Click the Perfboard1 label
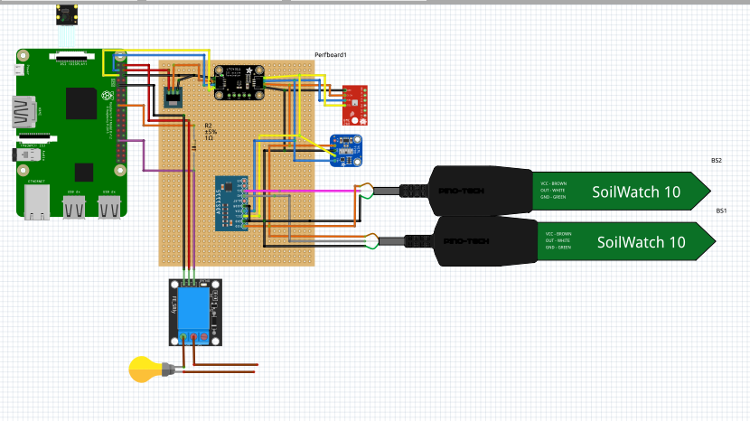Image resolution: width=750 pixels, height=421 pixels. click(331, 55)
